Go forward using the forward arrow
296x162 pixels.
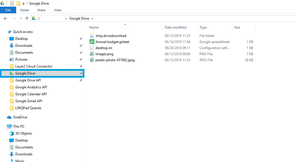14,18
